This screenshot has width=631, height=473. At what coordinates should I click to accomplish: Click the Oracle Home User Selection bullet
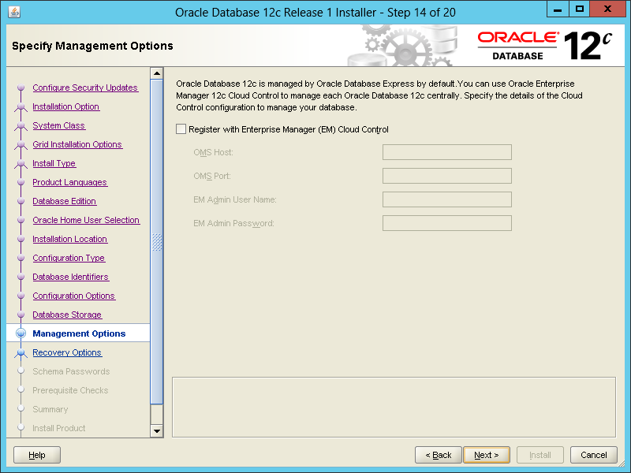click(x=21, y=220)
